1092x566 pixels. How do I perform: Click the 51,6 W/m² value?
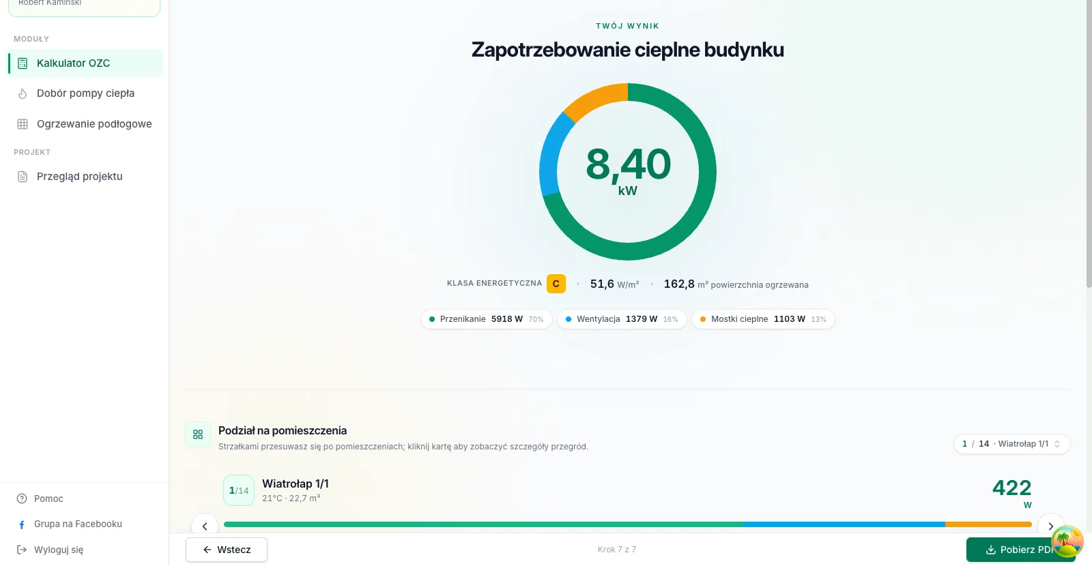[614, 284]
